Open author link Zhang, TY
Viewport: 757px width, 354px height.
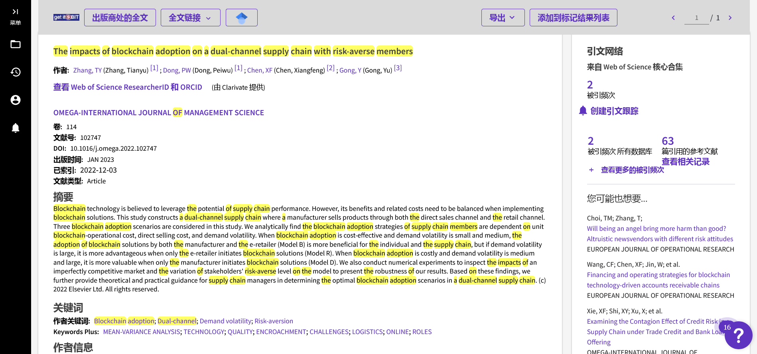(87, 70)
